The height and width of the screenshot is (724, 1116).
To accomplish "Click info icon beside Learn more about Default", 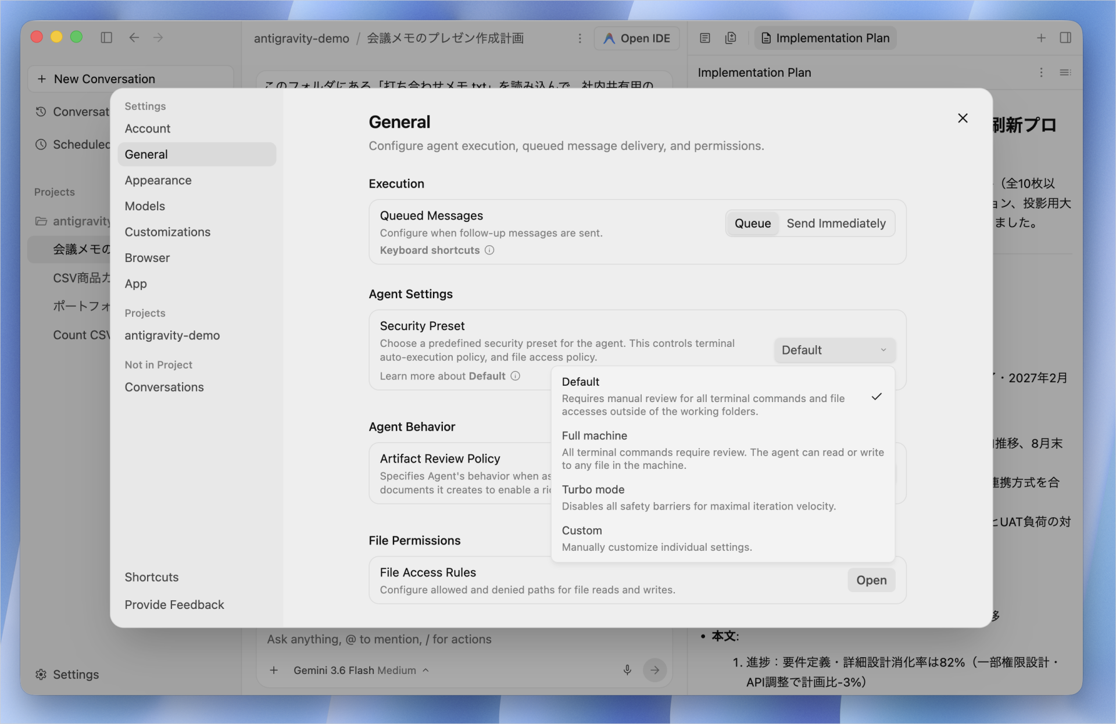I will [x=515, y=376].
